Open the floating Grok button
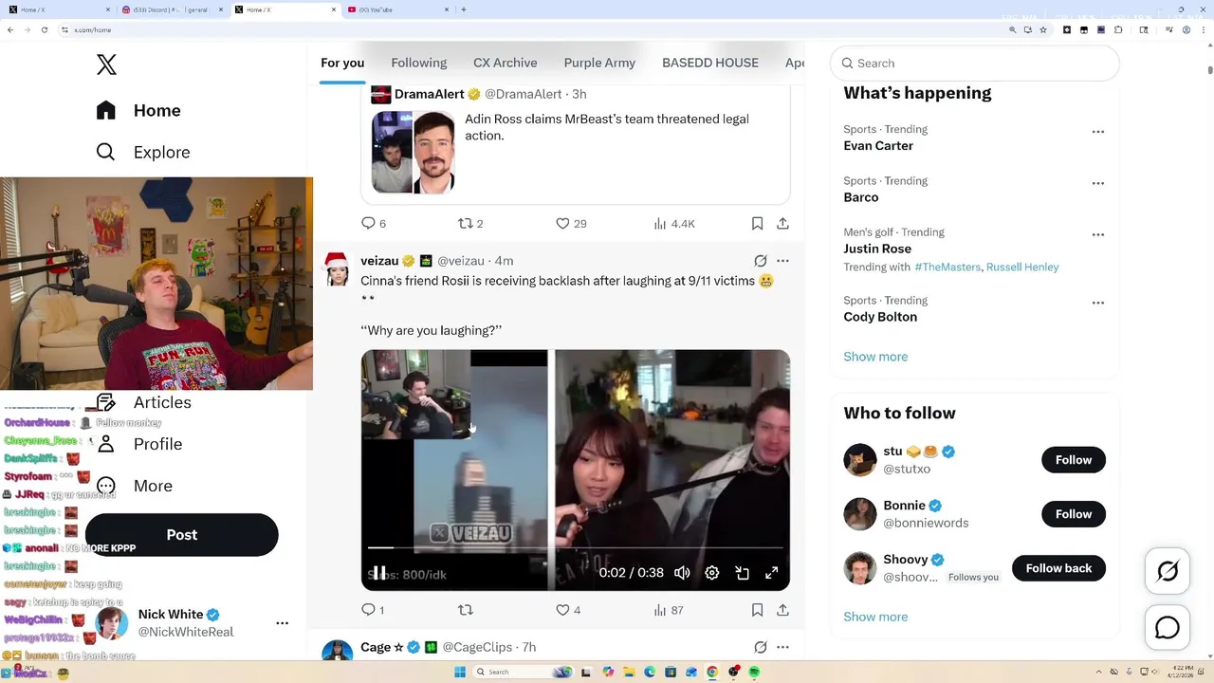 [x=1168, y=571]
